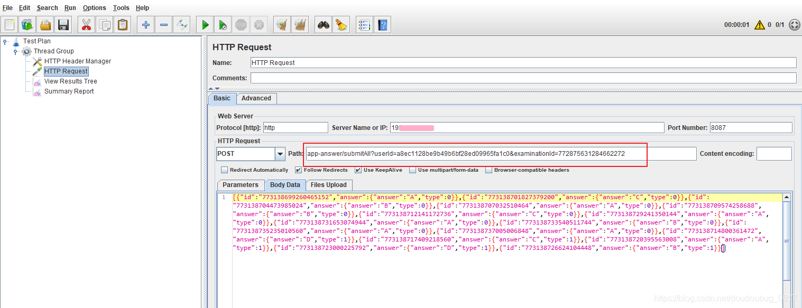Open the Options menu
Viewport: 802px width, 308px height.
[94, 8]
